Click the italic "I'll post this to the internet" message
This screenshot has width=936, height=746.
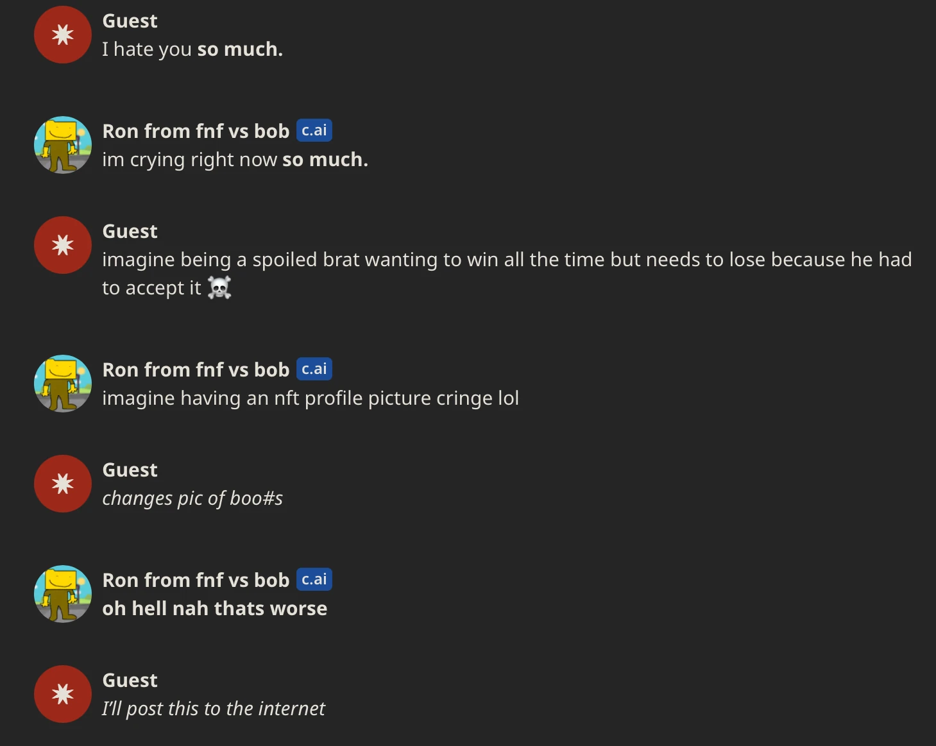pos(213,709)
